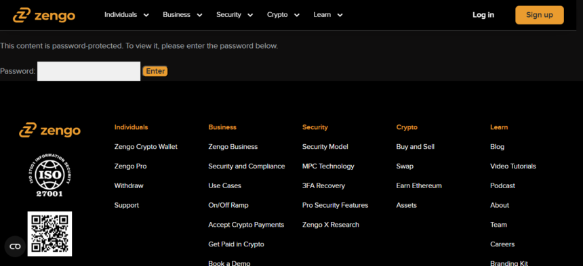This screenshot has height=266, width=583.
Task: Expand the Learn chevron in the top navigation
Action: click(x=340, y=15)
